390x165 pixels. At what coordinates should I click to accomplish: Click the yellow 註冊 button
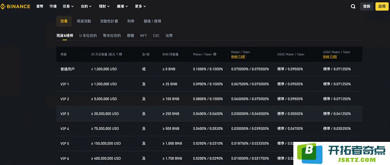tap(382, 7)
